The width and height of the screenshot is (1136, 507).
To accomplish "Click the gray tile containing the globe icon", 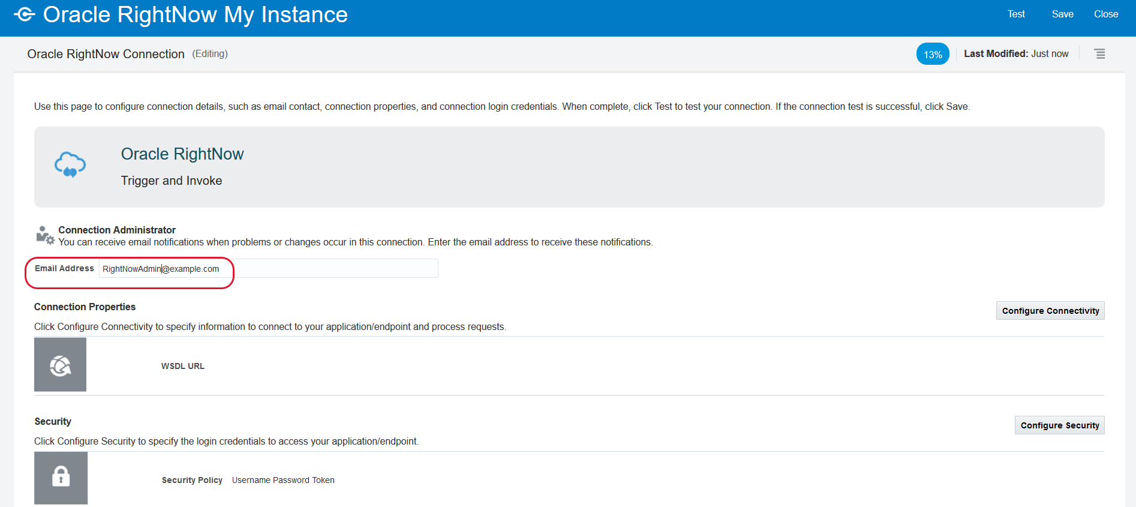I will click(60, 364).
